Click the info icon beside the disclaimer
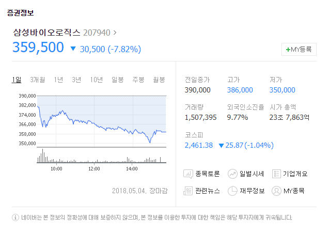The height and width of the screenshot is (234, 329). coord(15,217)
